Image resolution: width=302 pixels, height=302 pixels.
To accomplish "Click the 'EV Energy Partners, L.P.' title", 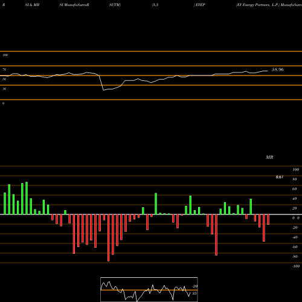I will (x=258, y=5).
